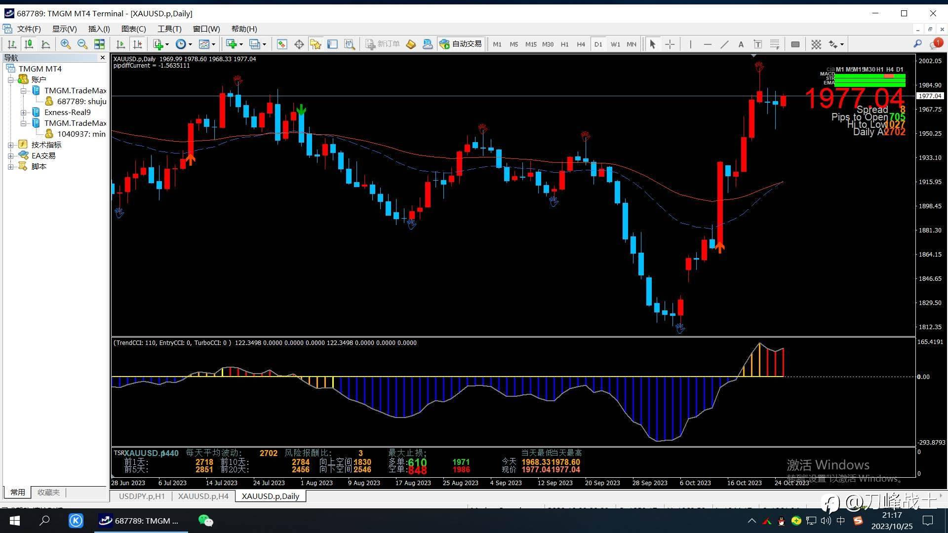Switch chart to candlestick display

pyautogui.click(x=29, y=44)
